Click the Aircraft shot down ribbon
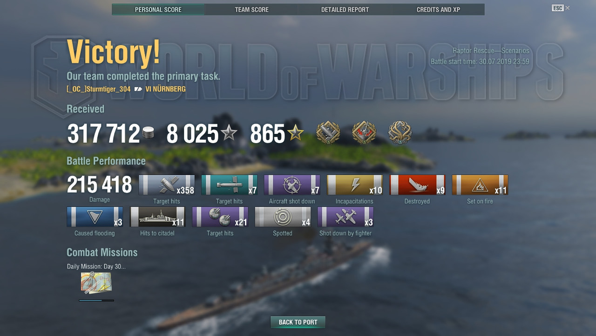 [x=292, y=185]
